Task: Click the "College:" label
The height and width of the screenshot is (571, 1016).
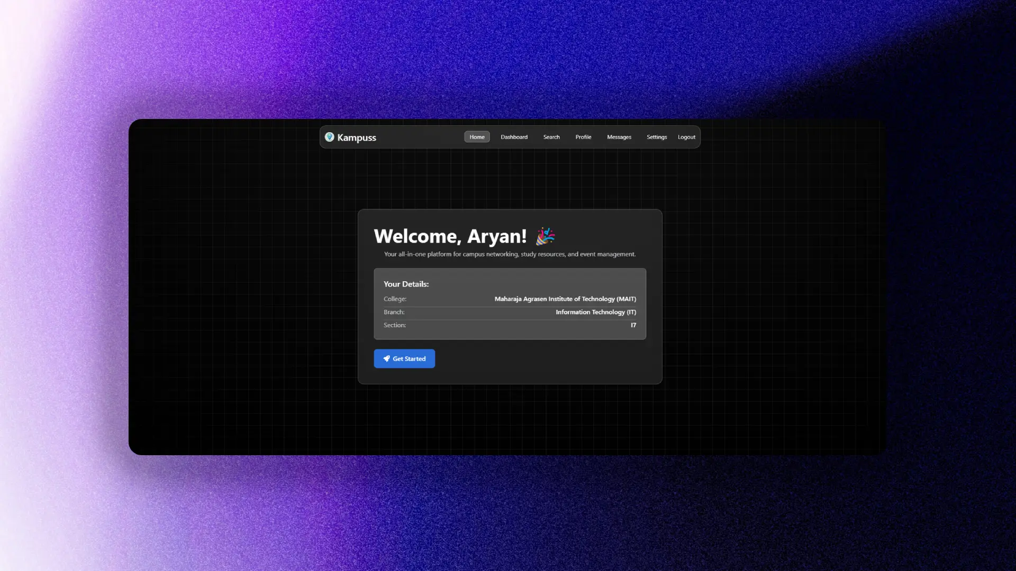Action: (x=395, y=299)
